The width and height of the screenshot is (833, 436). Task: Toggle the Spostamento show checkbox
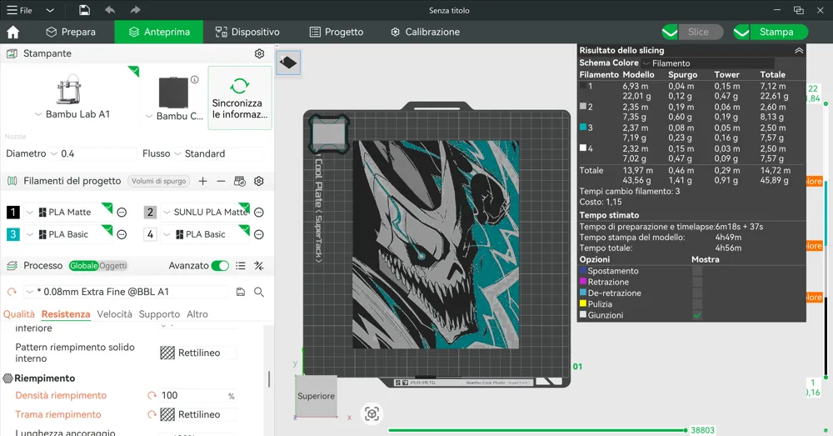point(697,271)
